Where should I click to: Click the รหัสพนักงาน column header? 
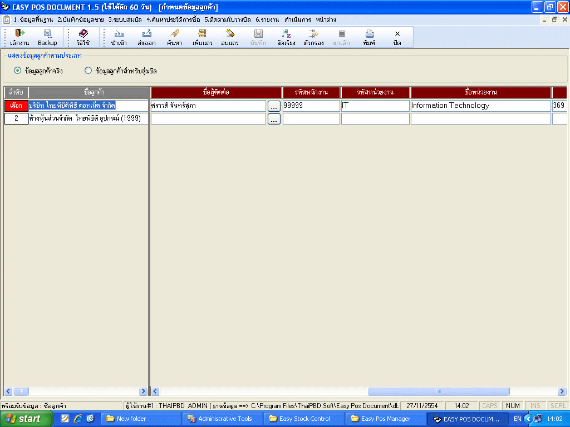coord(311,92)
